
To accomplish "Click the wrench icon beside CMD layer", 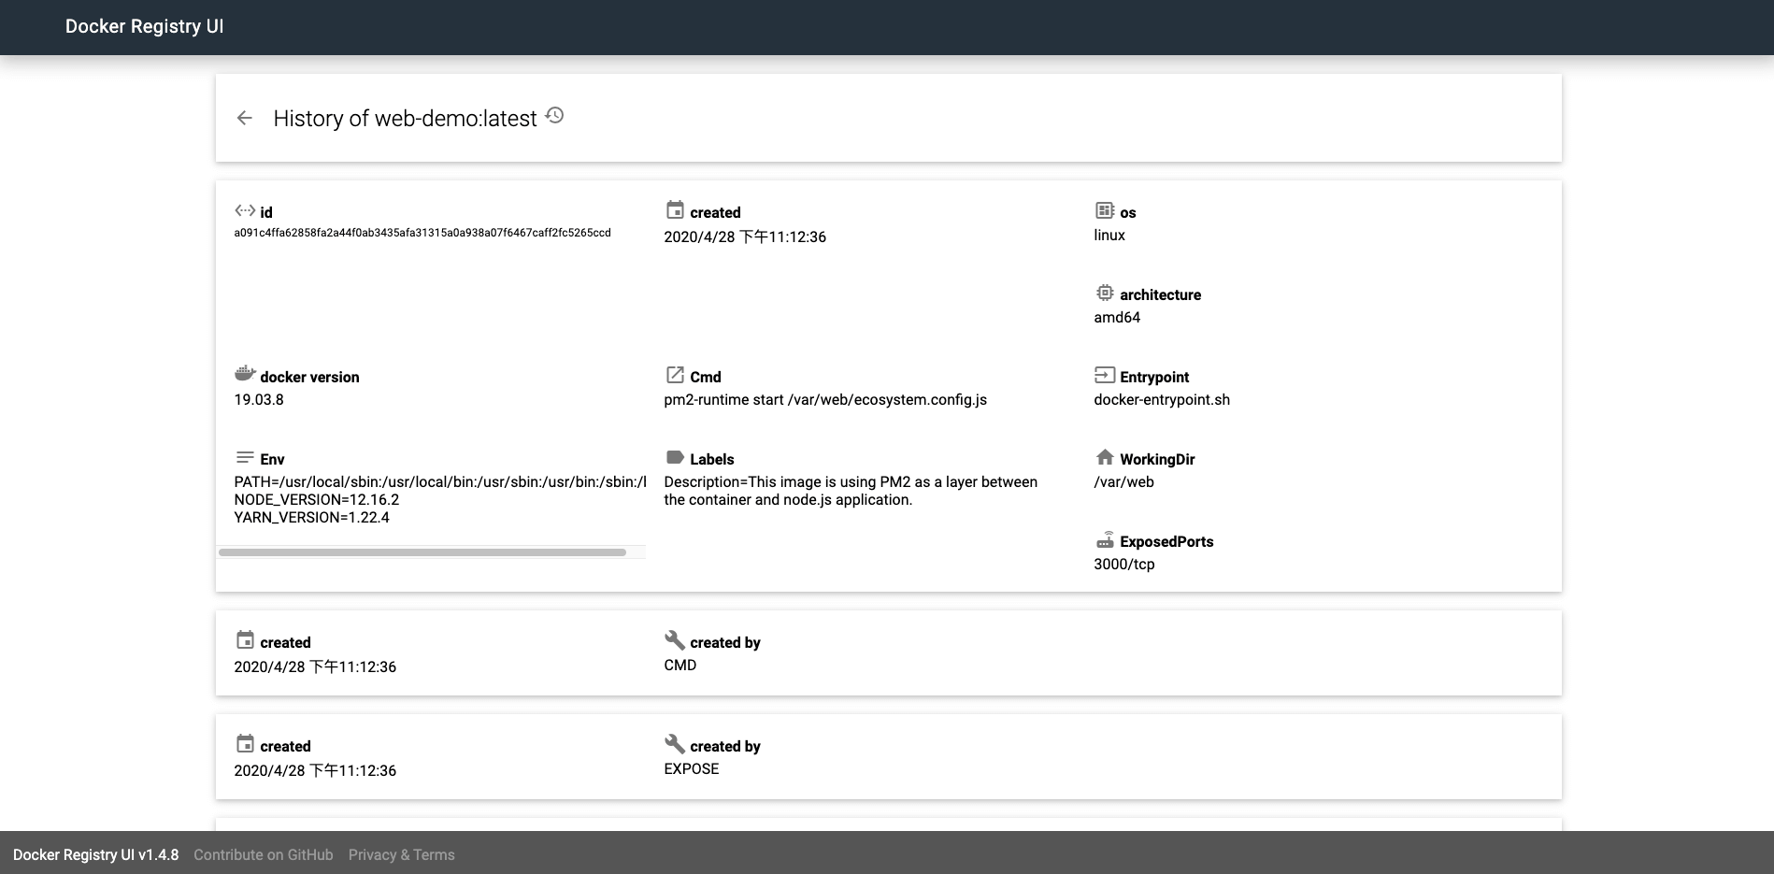I will [x=675, y=640].
